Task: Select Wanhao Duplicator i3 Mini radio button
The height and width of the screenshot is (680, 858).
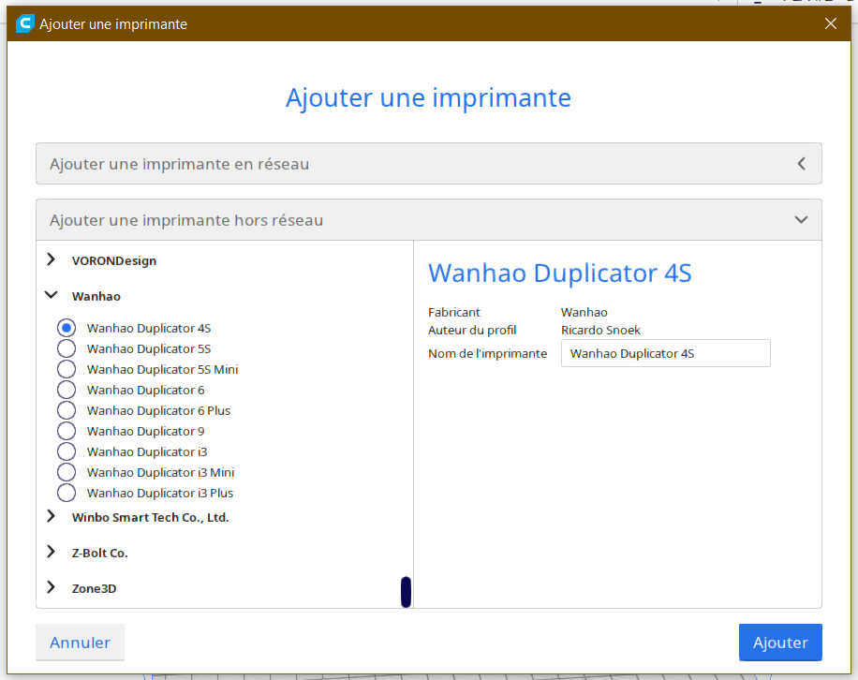Action: tap(67, 472)
